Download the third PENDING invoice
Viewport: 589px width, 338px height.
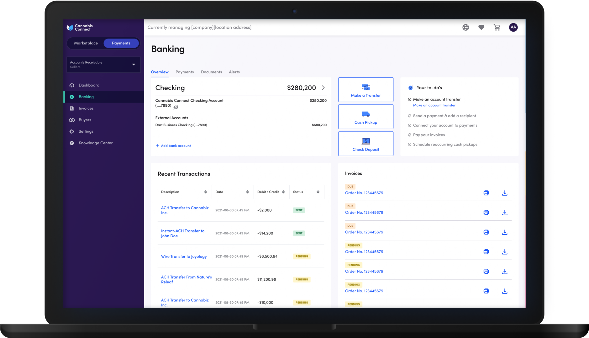point(505,291)
